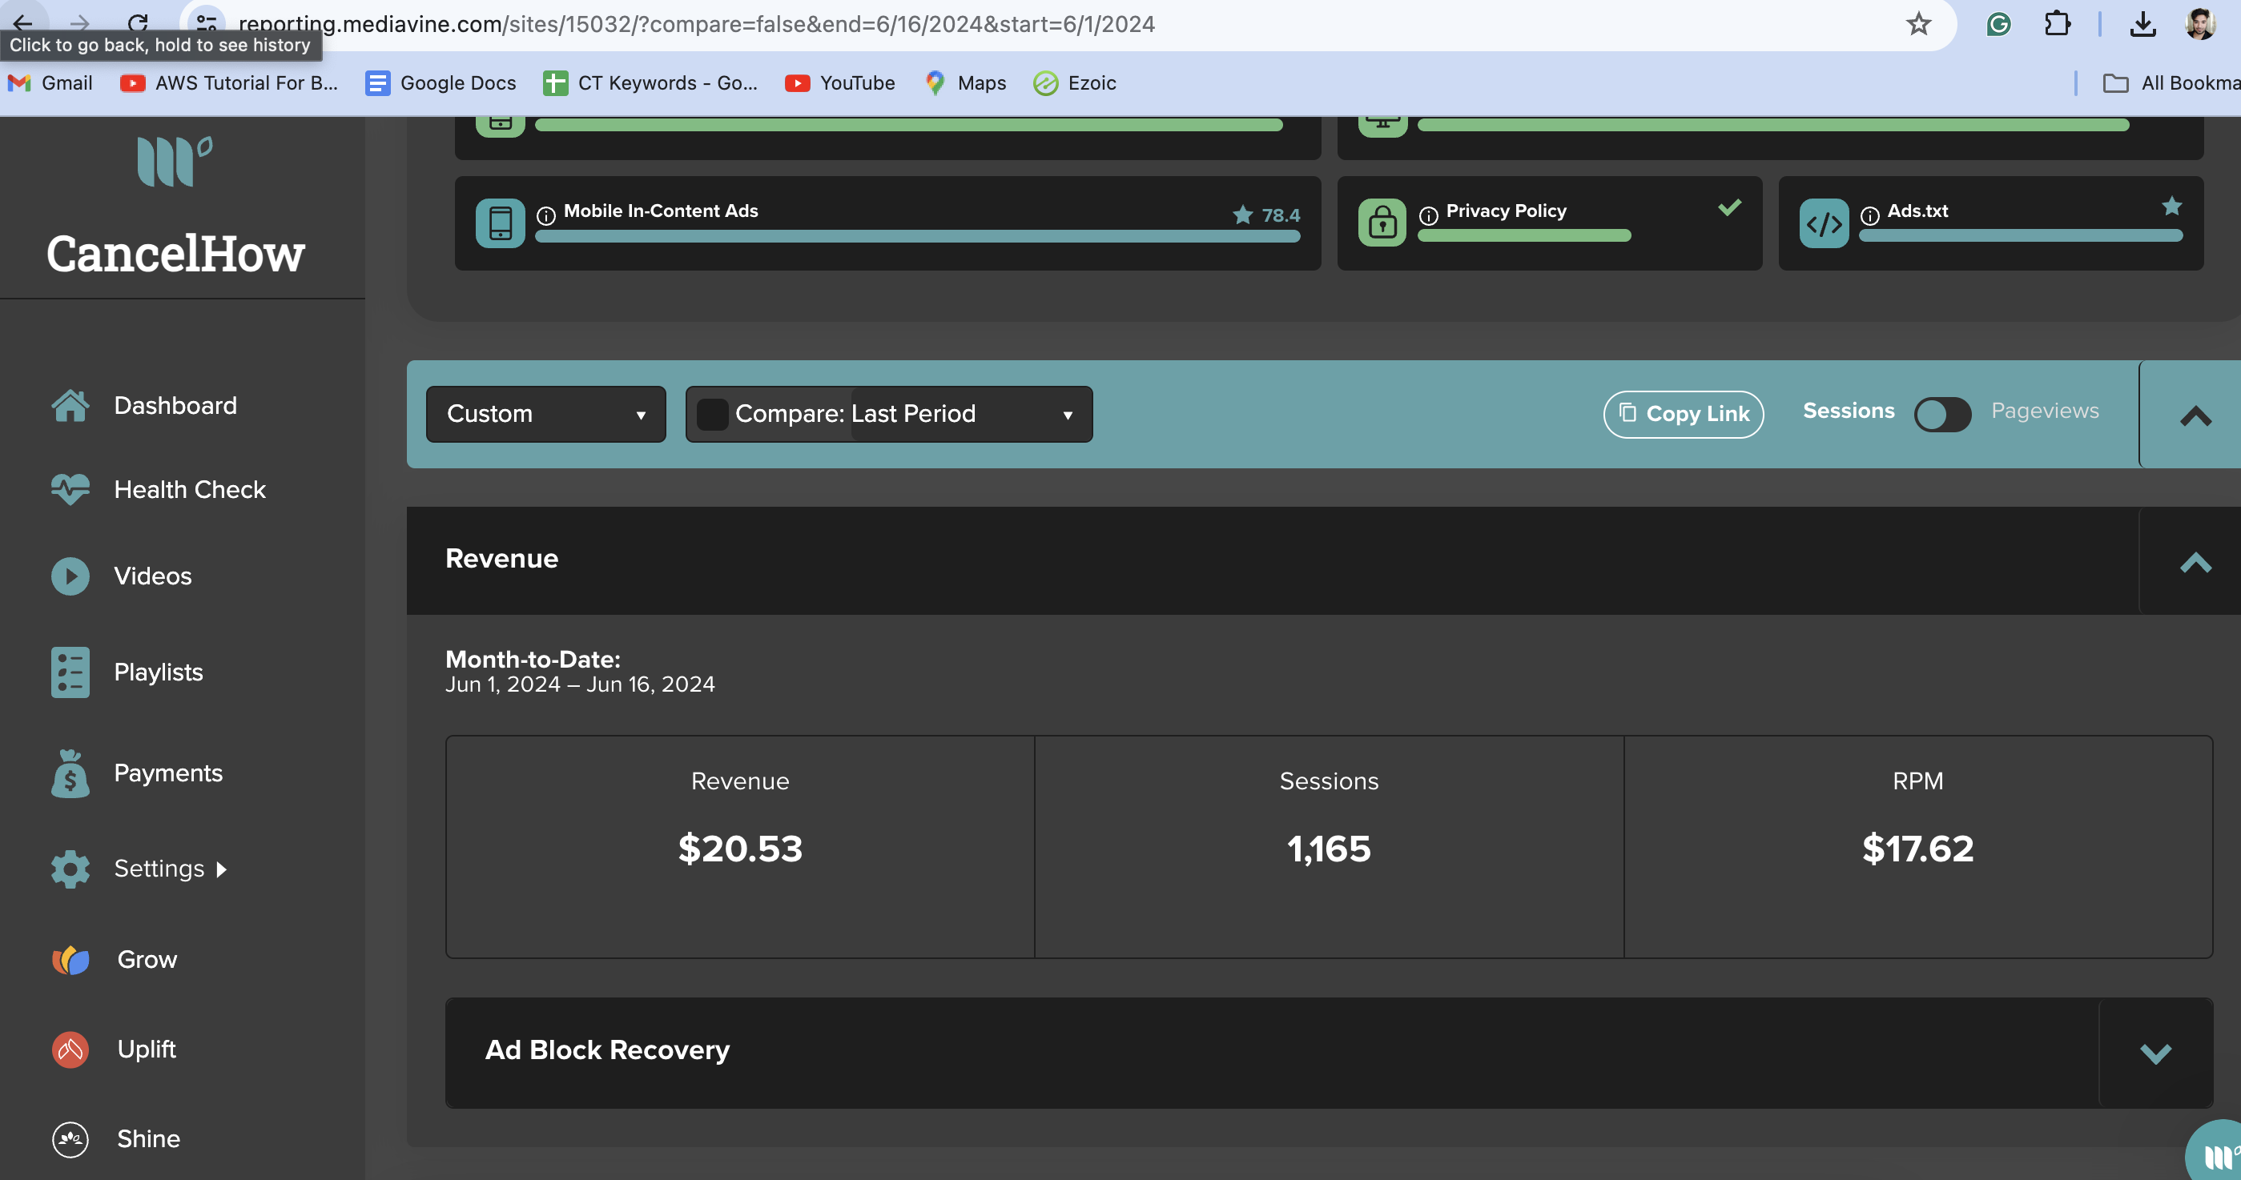Collapse the date filter bar chevron
The width and height of the screenshot is (2241, 1180).
point(2195,415)
